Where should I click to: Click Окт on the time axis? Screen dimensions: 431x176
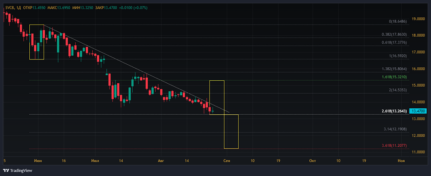(x=312, y=160)
